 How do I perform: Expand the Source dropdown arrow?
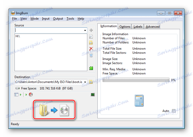click(x=85, y=30)
